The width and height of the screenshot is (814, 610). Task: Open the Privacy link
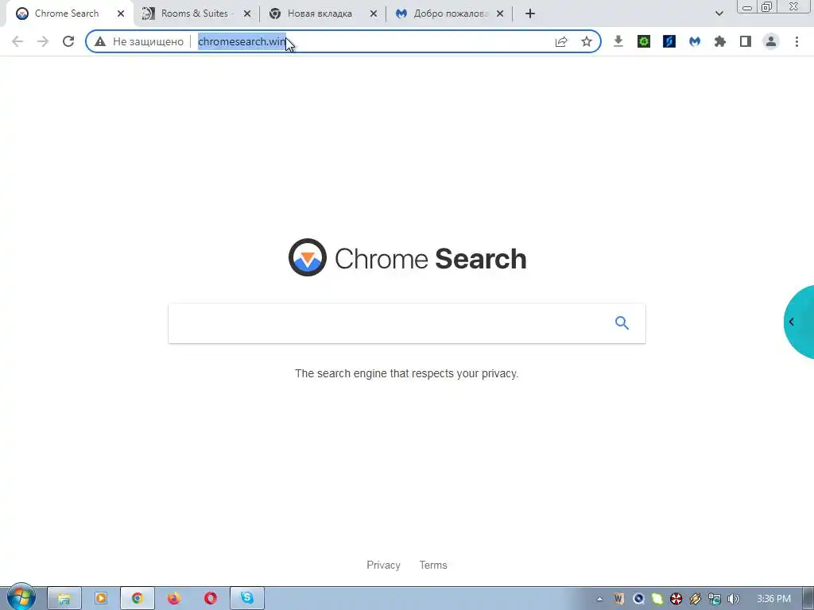click(x=384, y=565)
